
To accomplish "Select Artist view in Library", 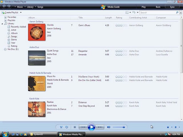I will click(14, 30).
